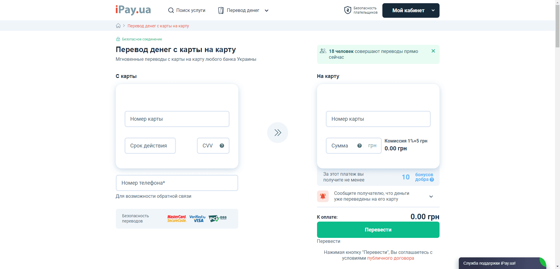Expand the Перевод денег menu chevron
This screenshot has height=269, width=560.
[x=266, y=10]
